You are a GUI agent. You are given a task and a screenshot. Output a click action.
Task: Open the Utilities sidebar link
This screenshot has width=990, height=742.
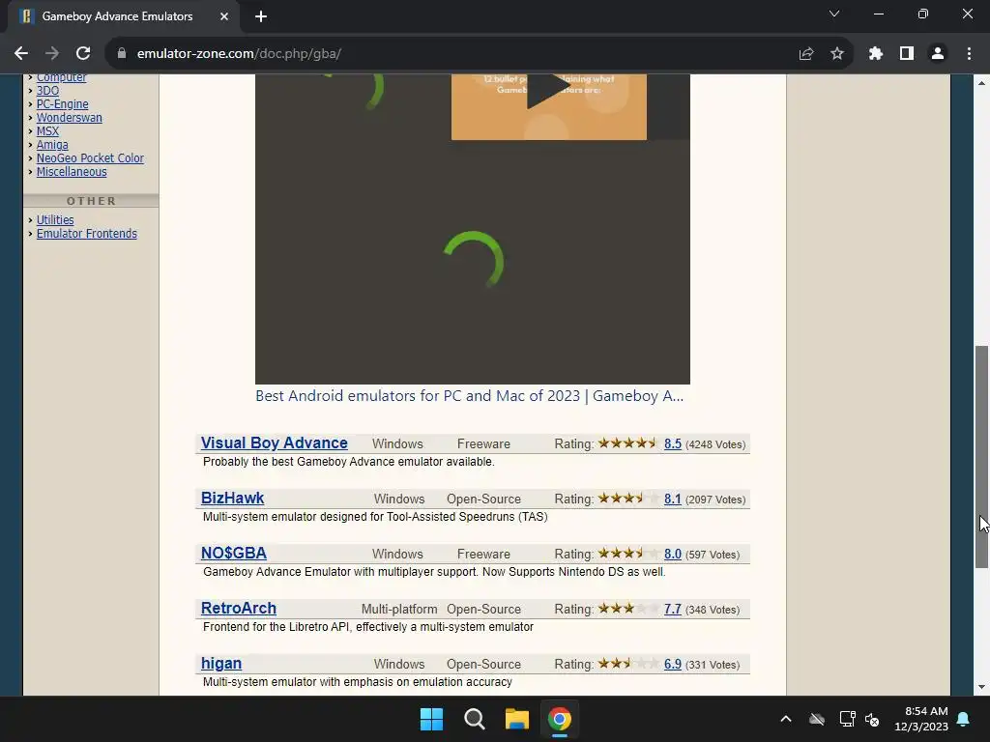(x=55, y=219)
